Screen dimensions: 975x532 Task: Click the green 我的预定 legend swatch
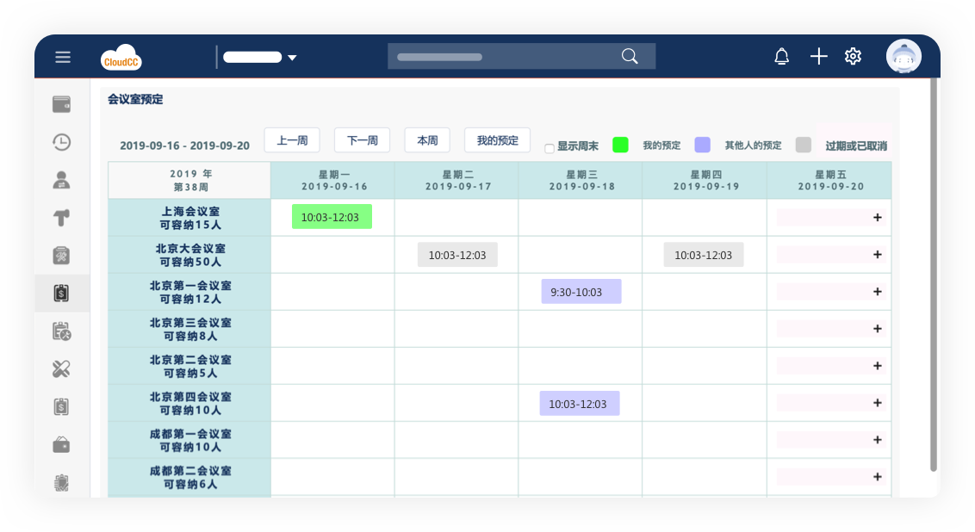click(620, 145)
